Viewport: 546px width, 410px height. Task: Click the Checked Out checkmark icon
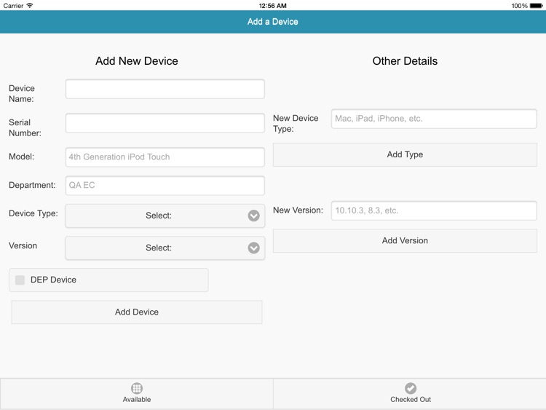point(411,388)
